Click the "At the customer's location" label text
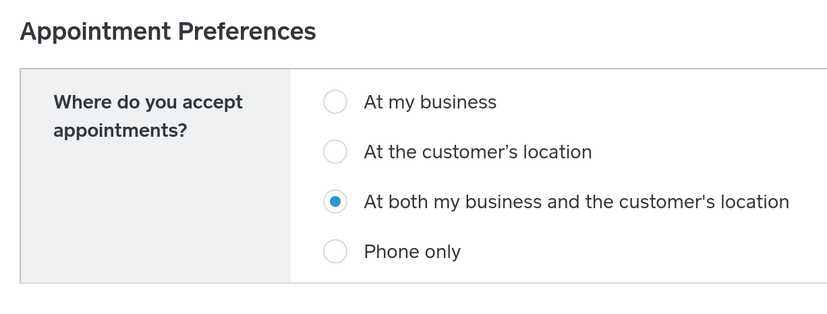Image resolution: width=827 pixels, height=314 pixels. 478,152
